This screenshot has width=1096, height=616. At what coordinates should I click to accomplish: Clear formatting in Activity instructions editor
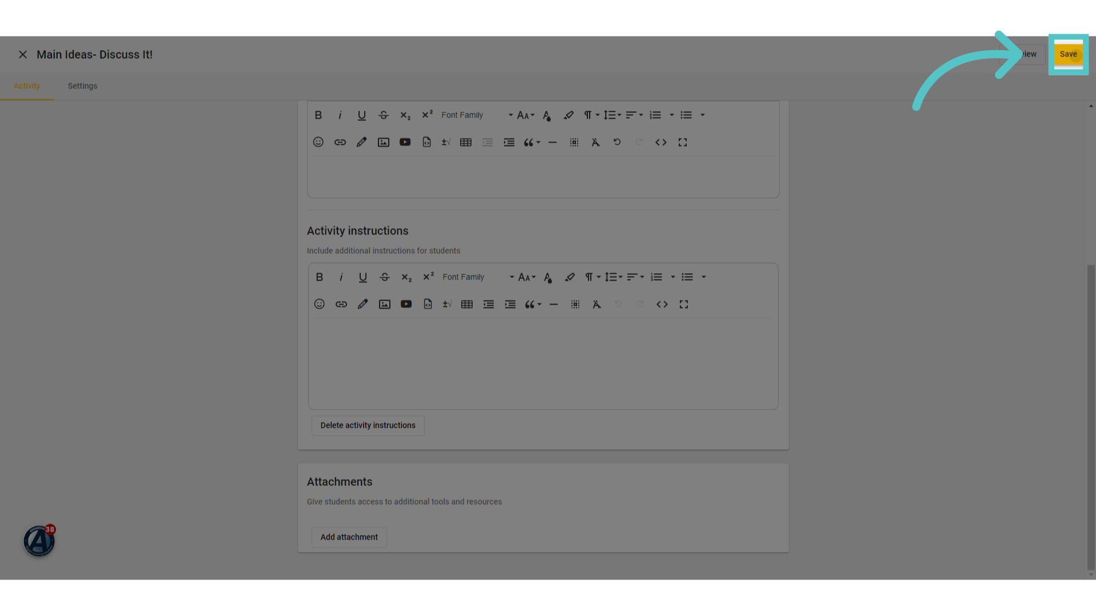click(597, 304)
